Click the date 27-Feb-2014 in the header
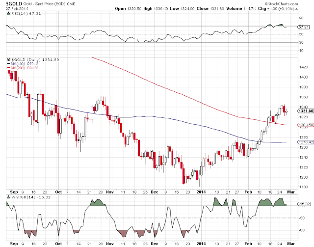 click(x=17, y=9)
